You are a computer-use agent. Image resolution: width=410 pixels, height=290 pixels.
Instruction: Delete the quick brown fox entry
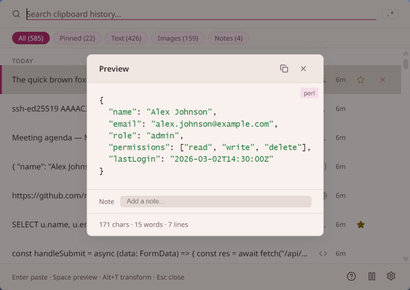click(382, 80)
